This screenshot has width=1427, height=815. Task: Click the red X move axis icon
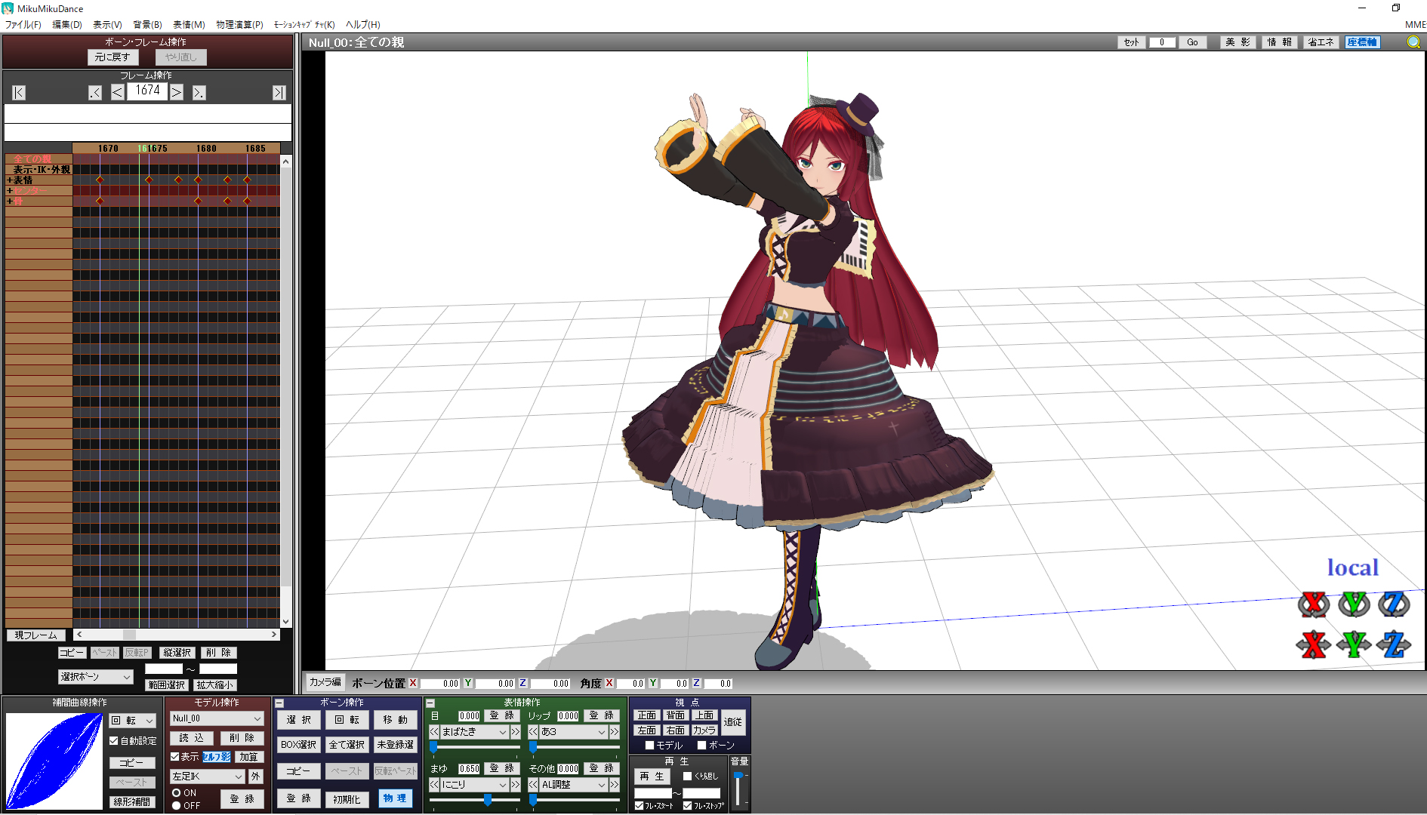point(1314,644)
